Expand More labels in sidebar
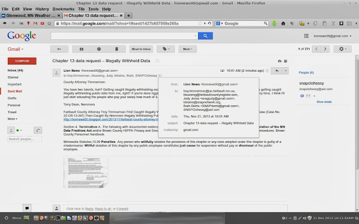Screen dimensions: 359x224 [x=12, y=119]
